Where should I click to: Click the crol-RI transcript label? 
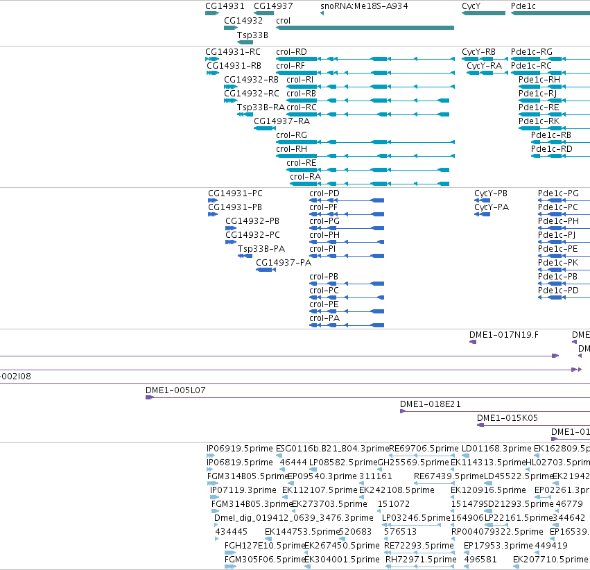point(300,79)
